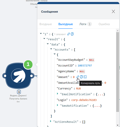120x127 pixels.
Task: Switch to the Входные tab
Action: pos(46,24)
